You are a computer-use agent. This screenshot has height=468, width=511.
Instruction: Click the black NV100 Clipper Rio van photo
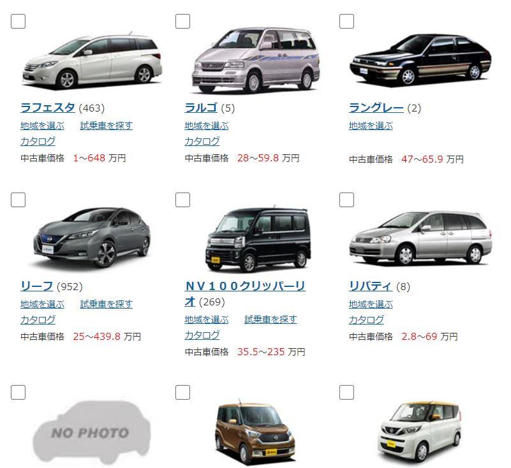258,239
